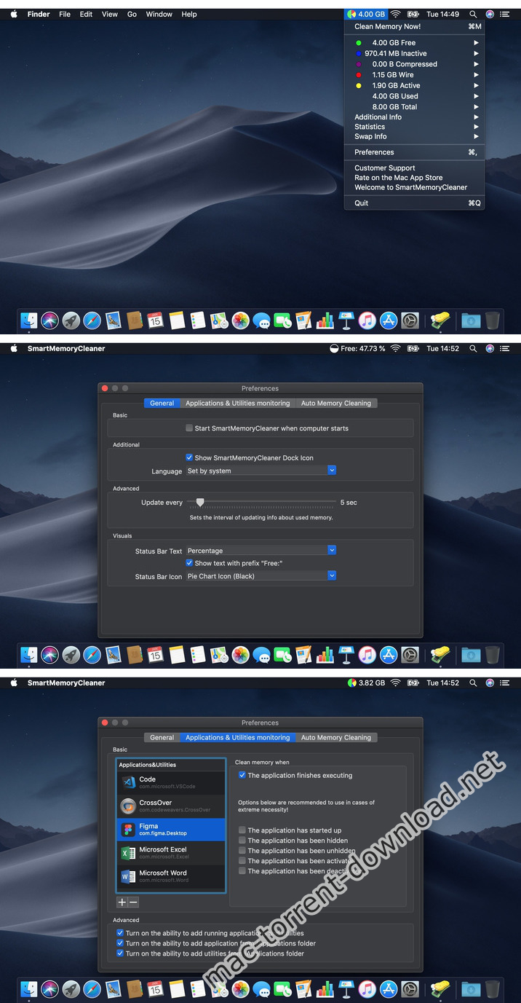Toggle 'The application finishes executing' checkbox
This screenshot has height=1003, width=521.
(x=242, y=776)
